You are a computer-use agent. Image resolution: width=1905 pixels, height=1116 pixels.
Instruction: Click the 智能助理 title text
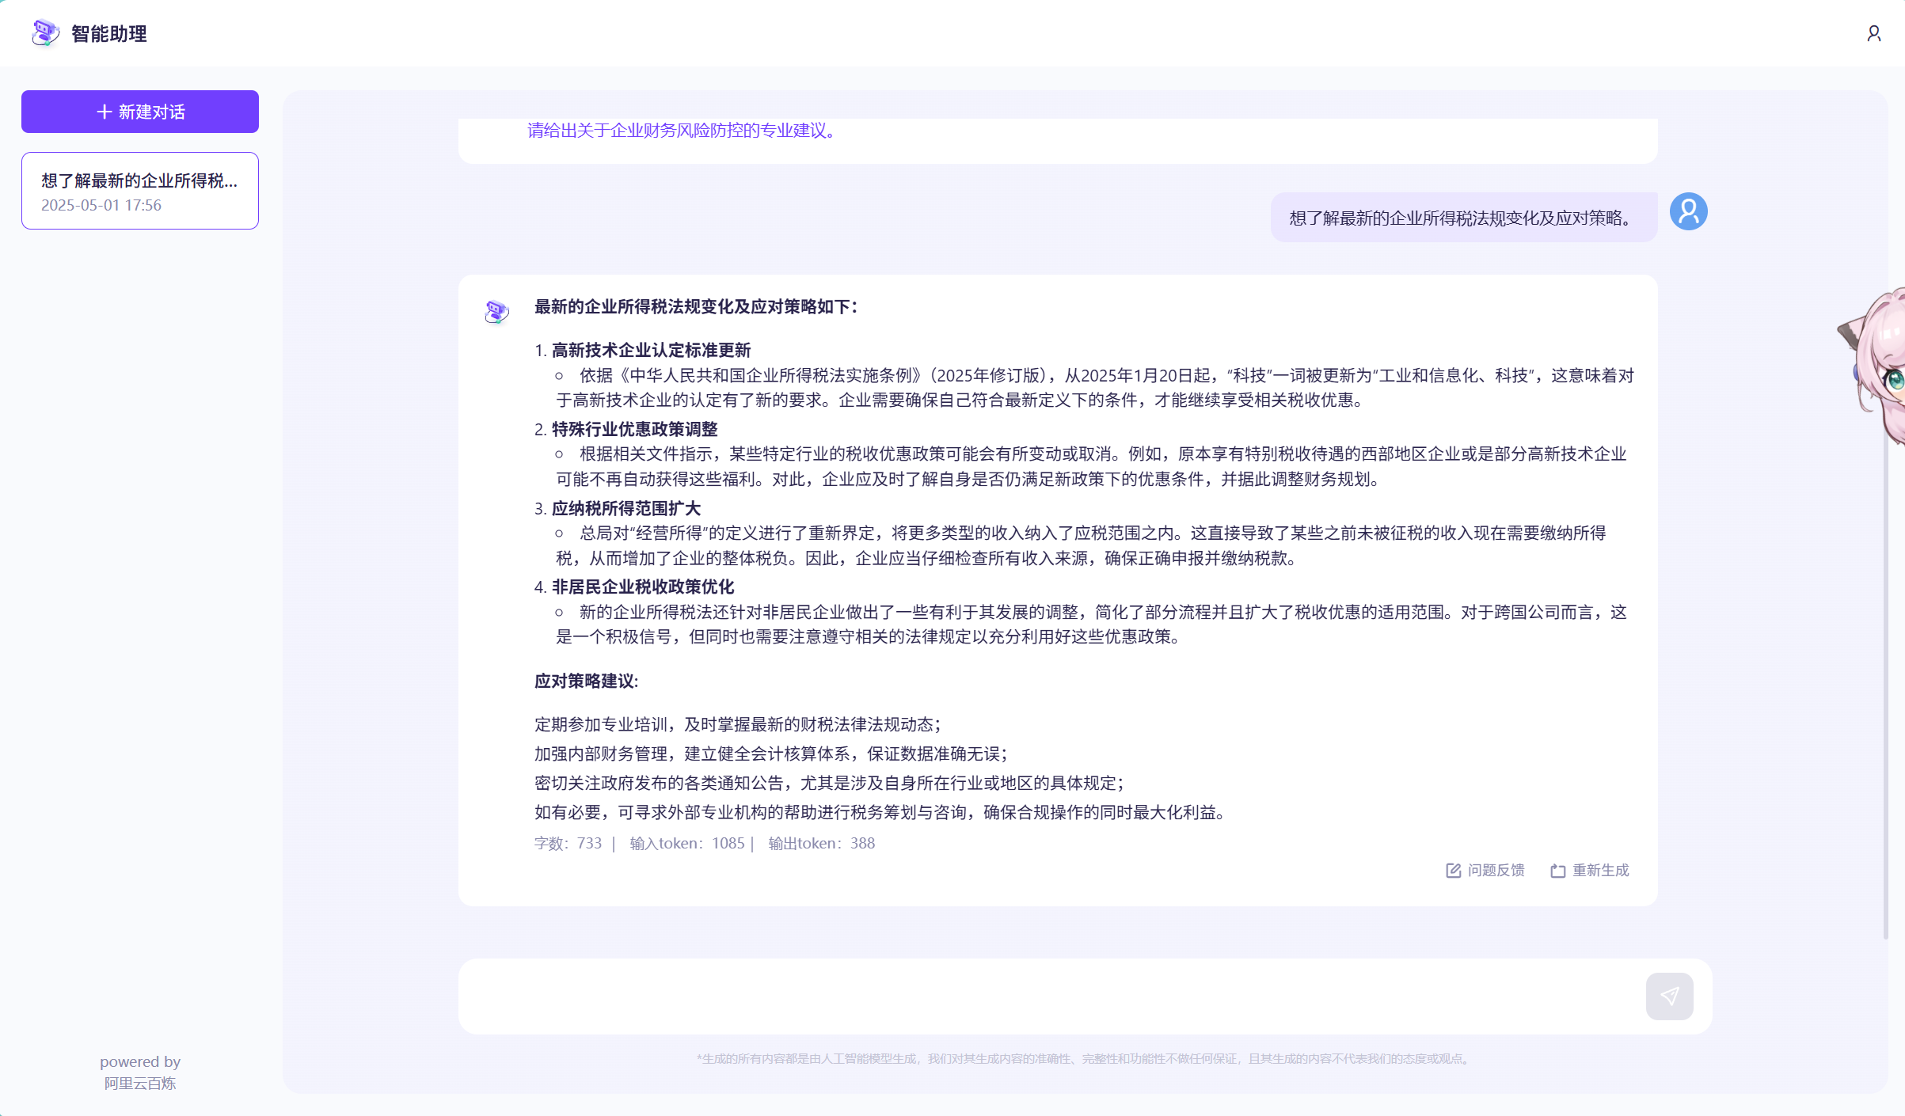pos(109,33)
